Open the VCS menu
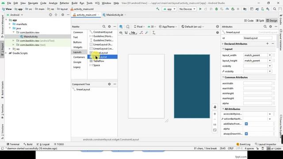 coord(97,3)
